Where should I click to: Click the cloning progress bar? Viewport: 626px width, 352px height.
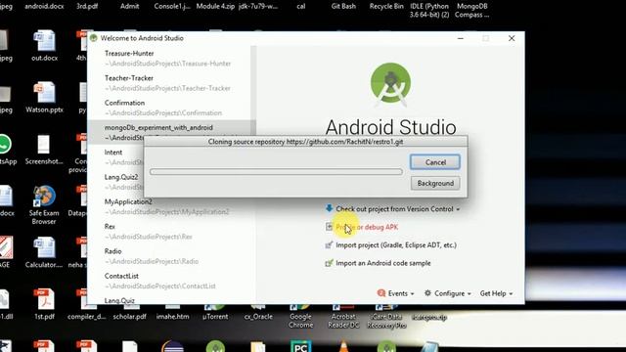pyautogui.click(x=276, y=172)
